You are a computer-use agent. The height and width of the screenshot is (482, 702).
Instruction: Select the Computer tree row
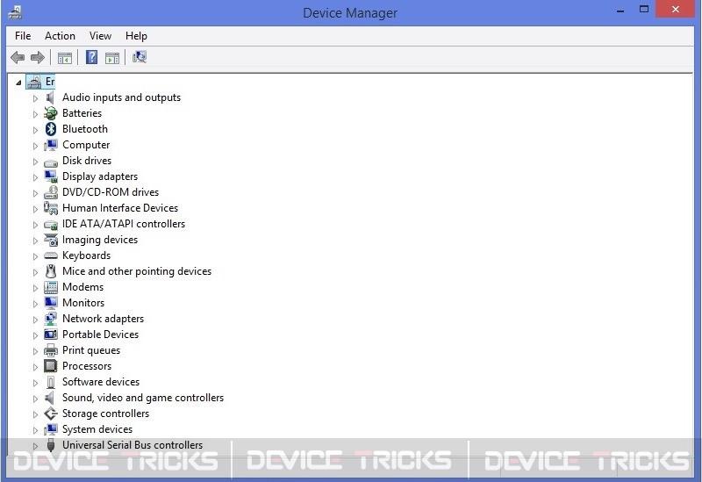(x=76, y=145)
